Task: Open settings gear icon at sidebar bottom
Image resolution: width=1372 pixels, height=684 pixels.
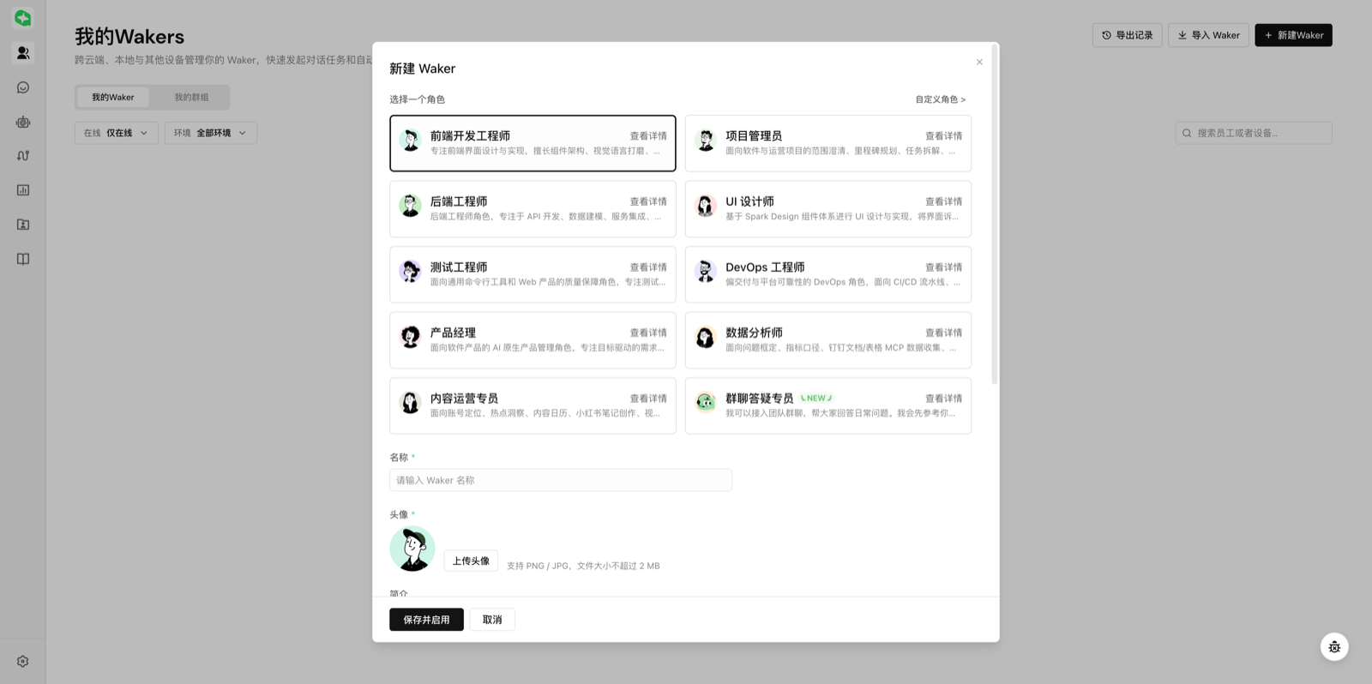Action: (23, 662)
